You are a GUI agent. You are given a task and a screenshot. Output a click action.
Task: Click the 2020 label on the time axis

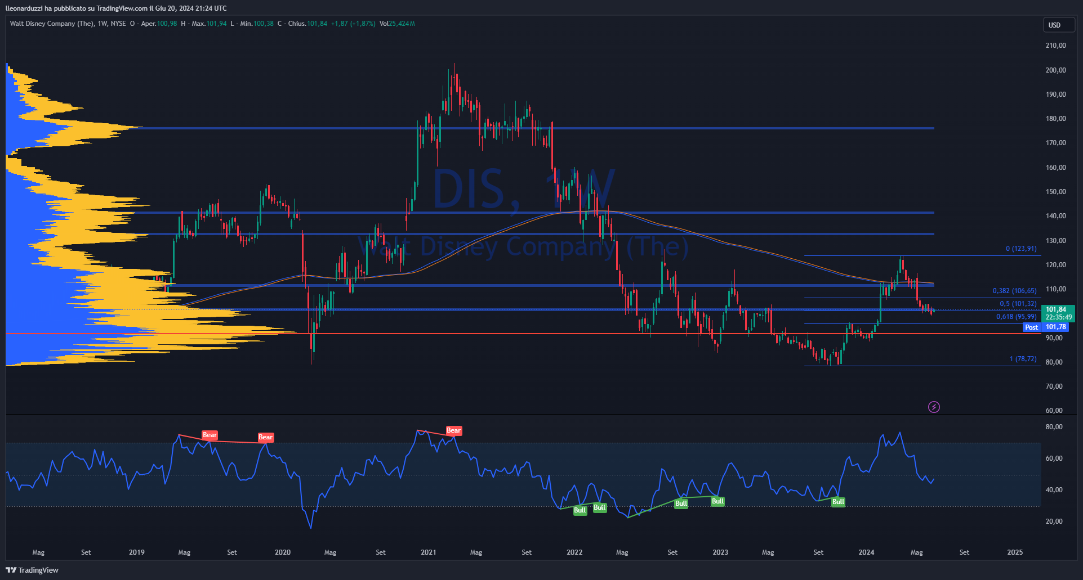283,552
